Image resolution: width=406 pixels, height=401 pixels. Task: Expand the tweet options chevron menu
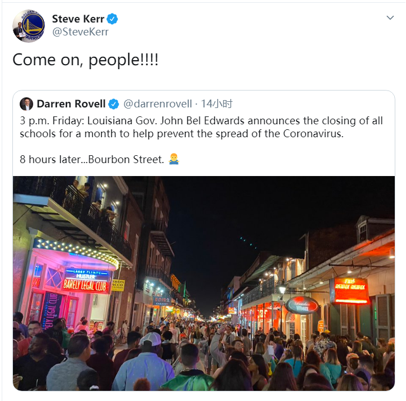pyautogui.click(x=390, y=17)
